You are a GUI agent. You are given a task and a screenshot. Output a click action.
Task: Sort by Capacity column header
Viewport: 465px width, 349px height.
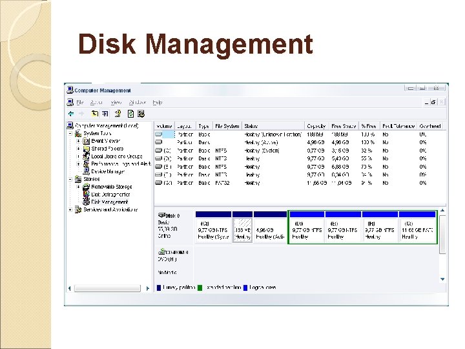[316, 126]
